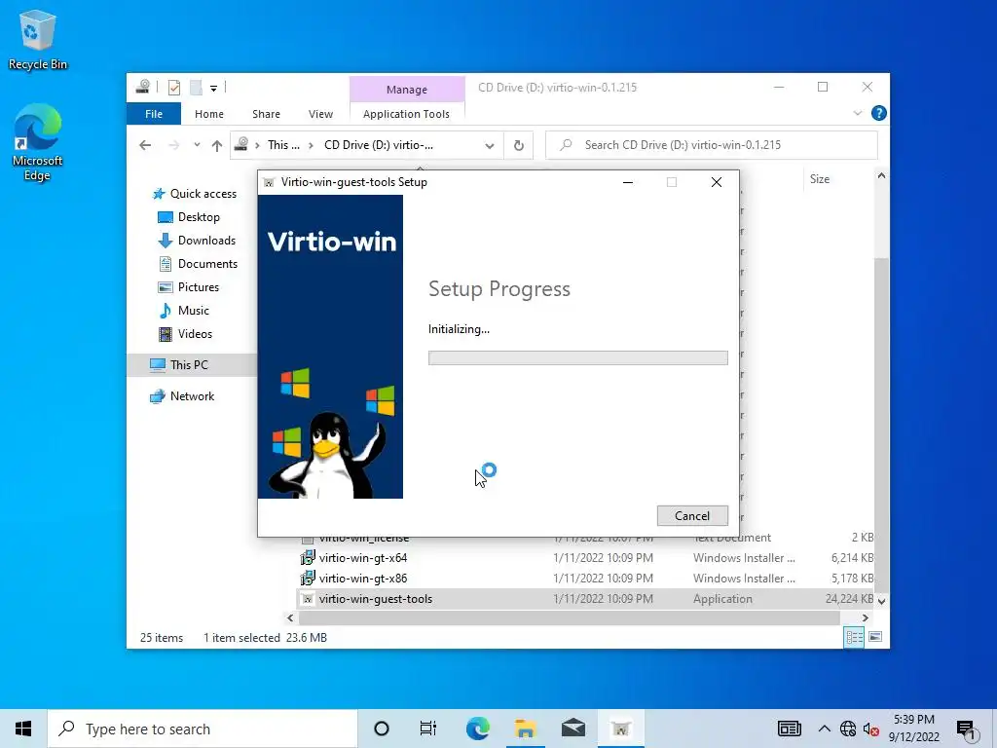Switch to Details view layout icon
The width and height of the screenshot is (997, 748).
[x=854, y=637]
